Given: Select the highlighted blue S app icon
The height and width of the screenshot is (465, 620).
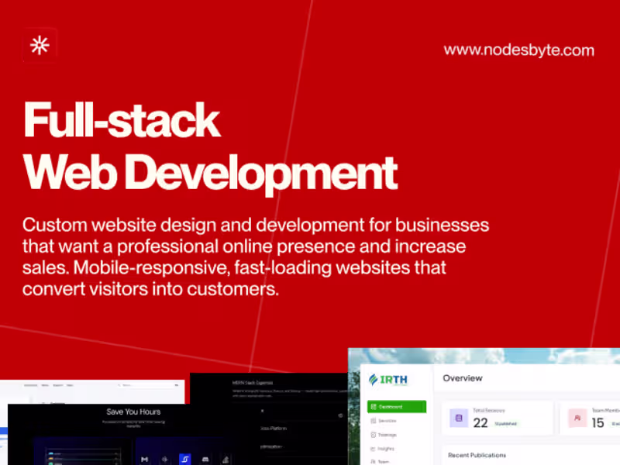Looking at the screenshot, I should 184,457.
